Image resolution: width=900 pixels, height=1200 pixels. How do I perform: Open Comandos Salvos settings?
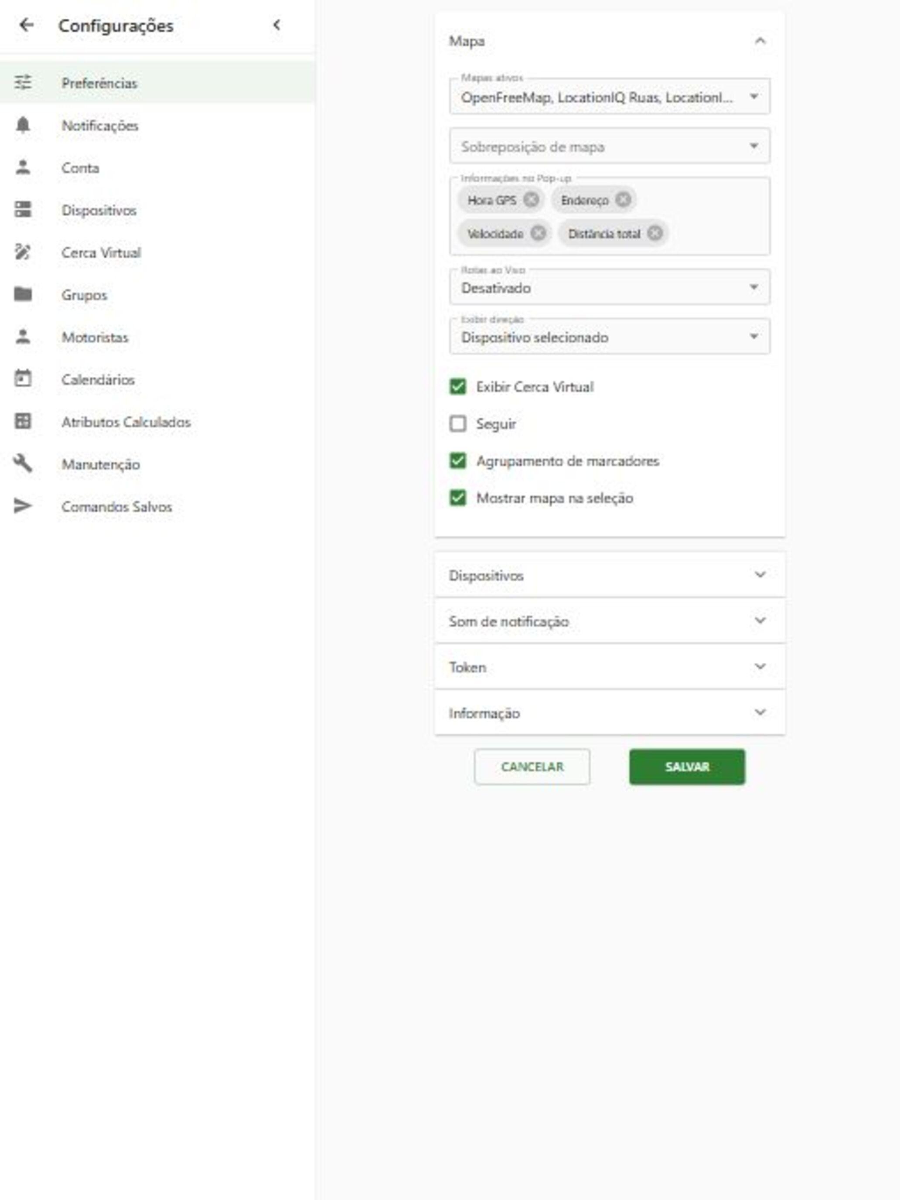tap(157, 506)
